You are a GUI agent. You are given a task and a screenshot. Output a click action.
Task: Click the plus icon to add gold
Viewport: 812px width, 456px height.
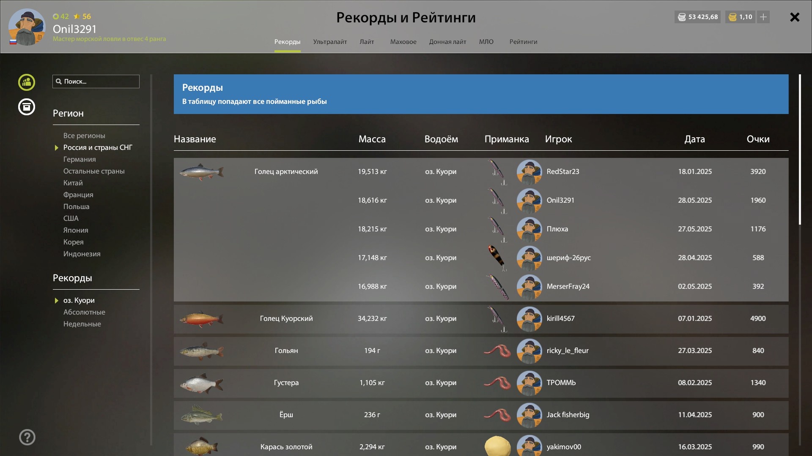click(763, 17)
